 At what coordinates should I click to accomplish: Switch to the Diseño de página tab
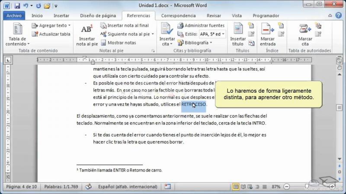98,16
